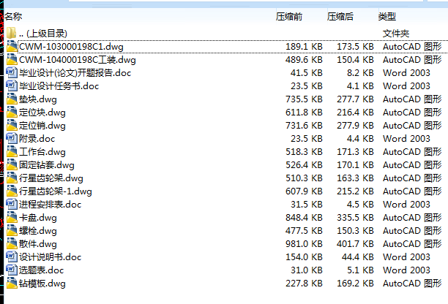This screenshot has height=304, width=448.
Task: Click the 文件夹 type of parent directory
Action: pyautogui.click(x=396, y=34)
